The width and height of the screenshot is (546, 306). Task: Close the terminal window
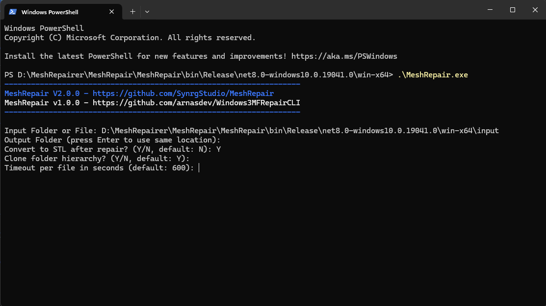(535, 10)
